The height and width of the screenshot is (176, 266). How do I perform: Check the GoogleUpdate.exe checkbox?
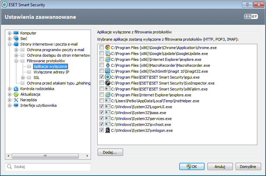point(101,53)
